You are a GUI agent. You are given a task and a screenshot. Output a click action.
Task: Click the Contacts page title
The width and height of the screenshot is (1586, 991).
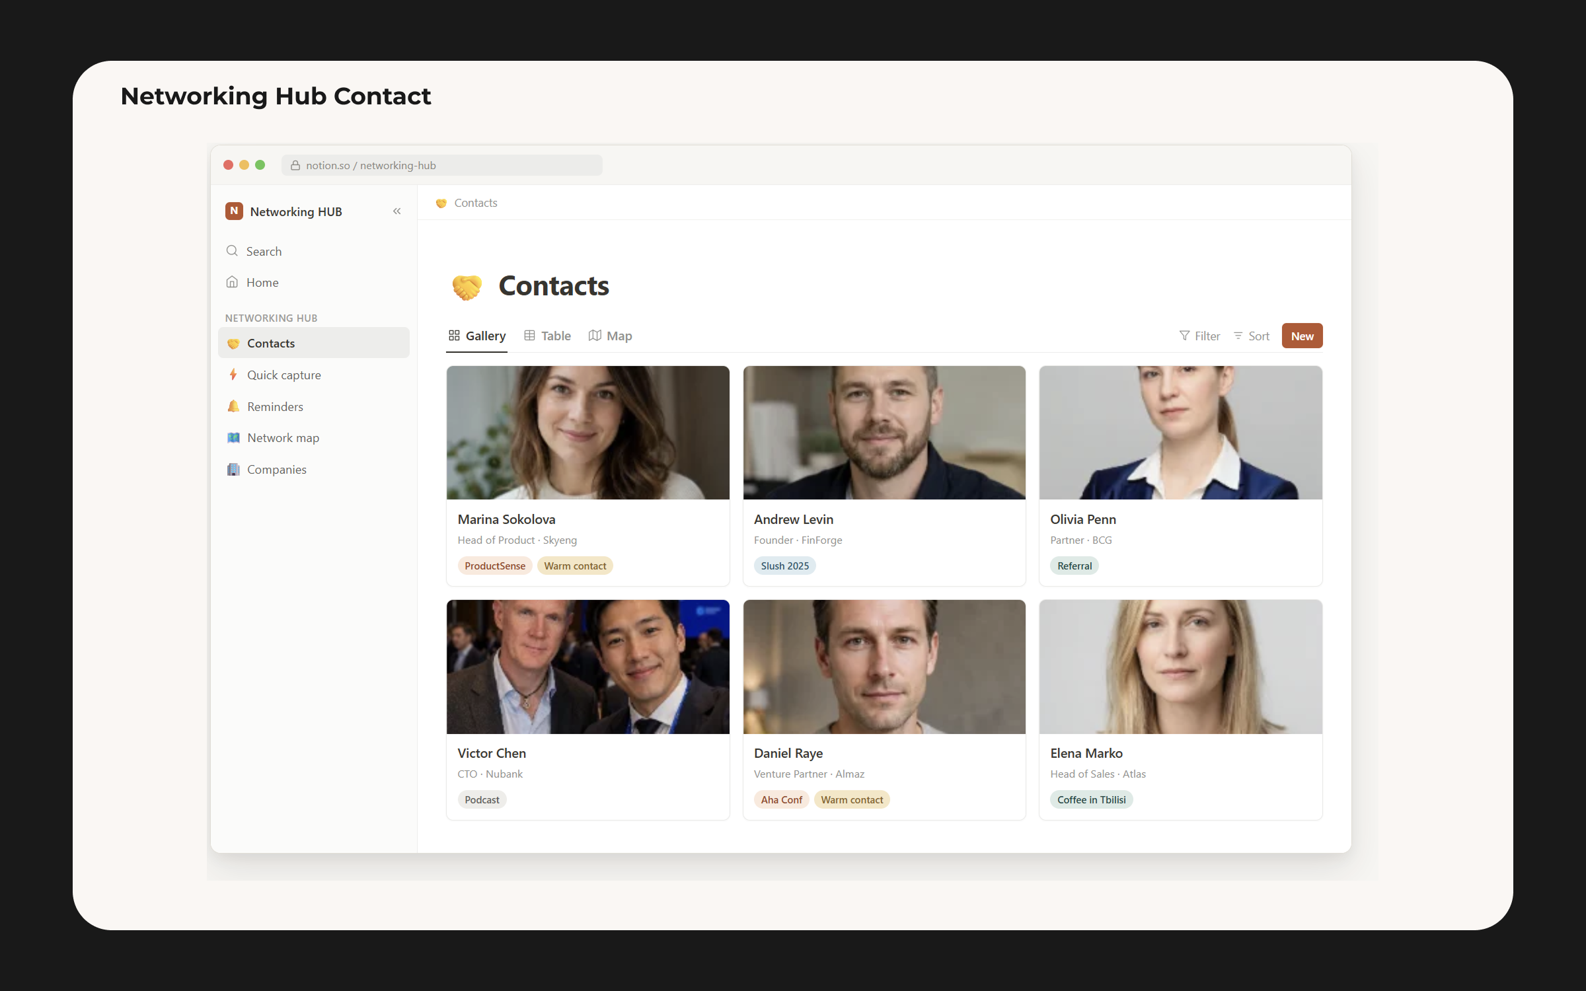click(554, 286)
